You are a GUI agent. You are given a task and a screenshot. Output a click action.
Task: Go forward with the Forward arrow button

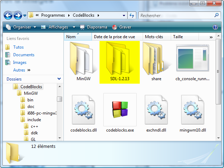(x=18, y=15)
